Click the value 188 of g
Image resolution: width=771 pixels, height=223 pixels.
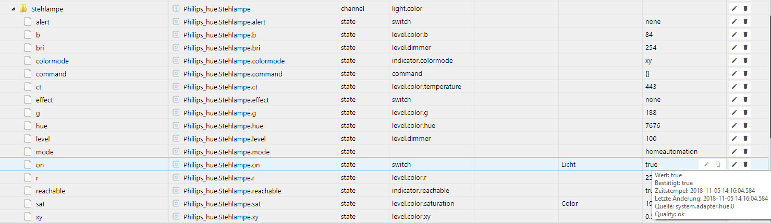[x=651, y=113]
